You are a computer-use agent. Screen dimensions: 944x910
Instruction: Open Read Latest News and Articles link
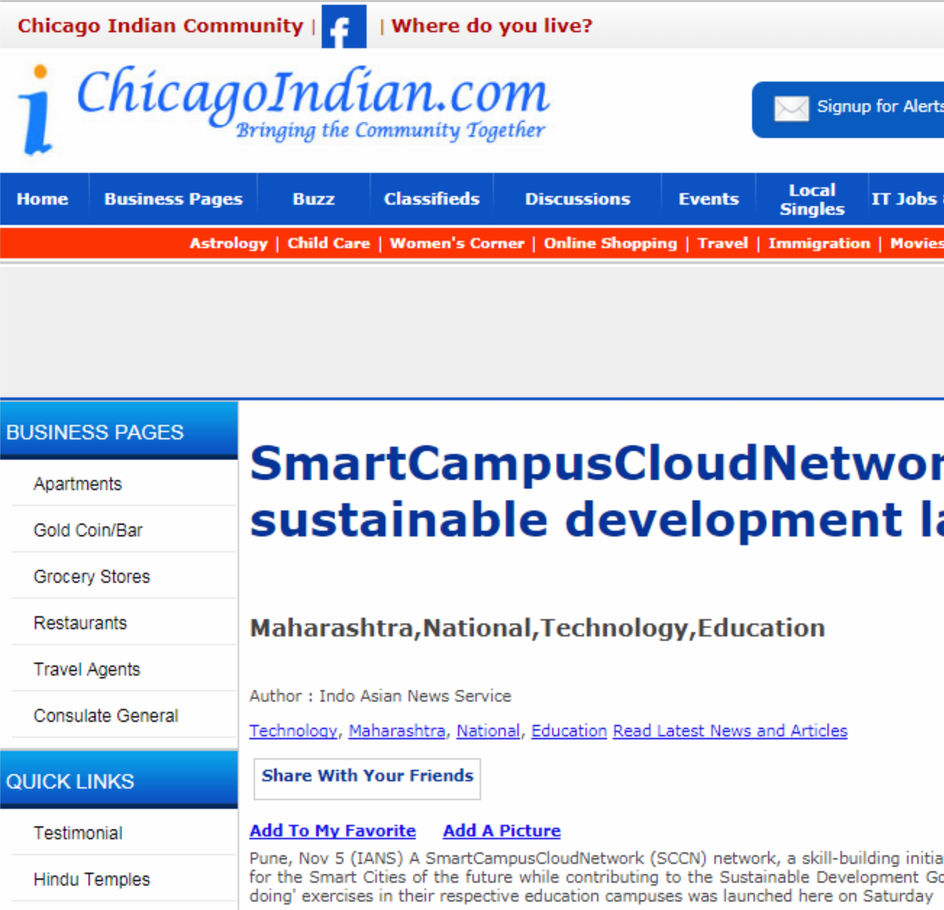pyautogui.click(x=730, y=731)
